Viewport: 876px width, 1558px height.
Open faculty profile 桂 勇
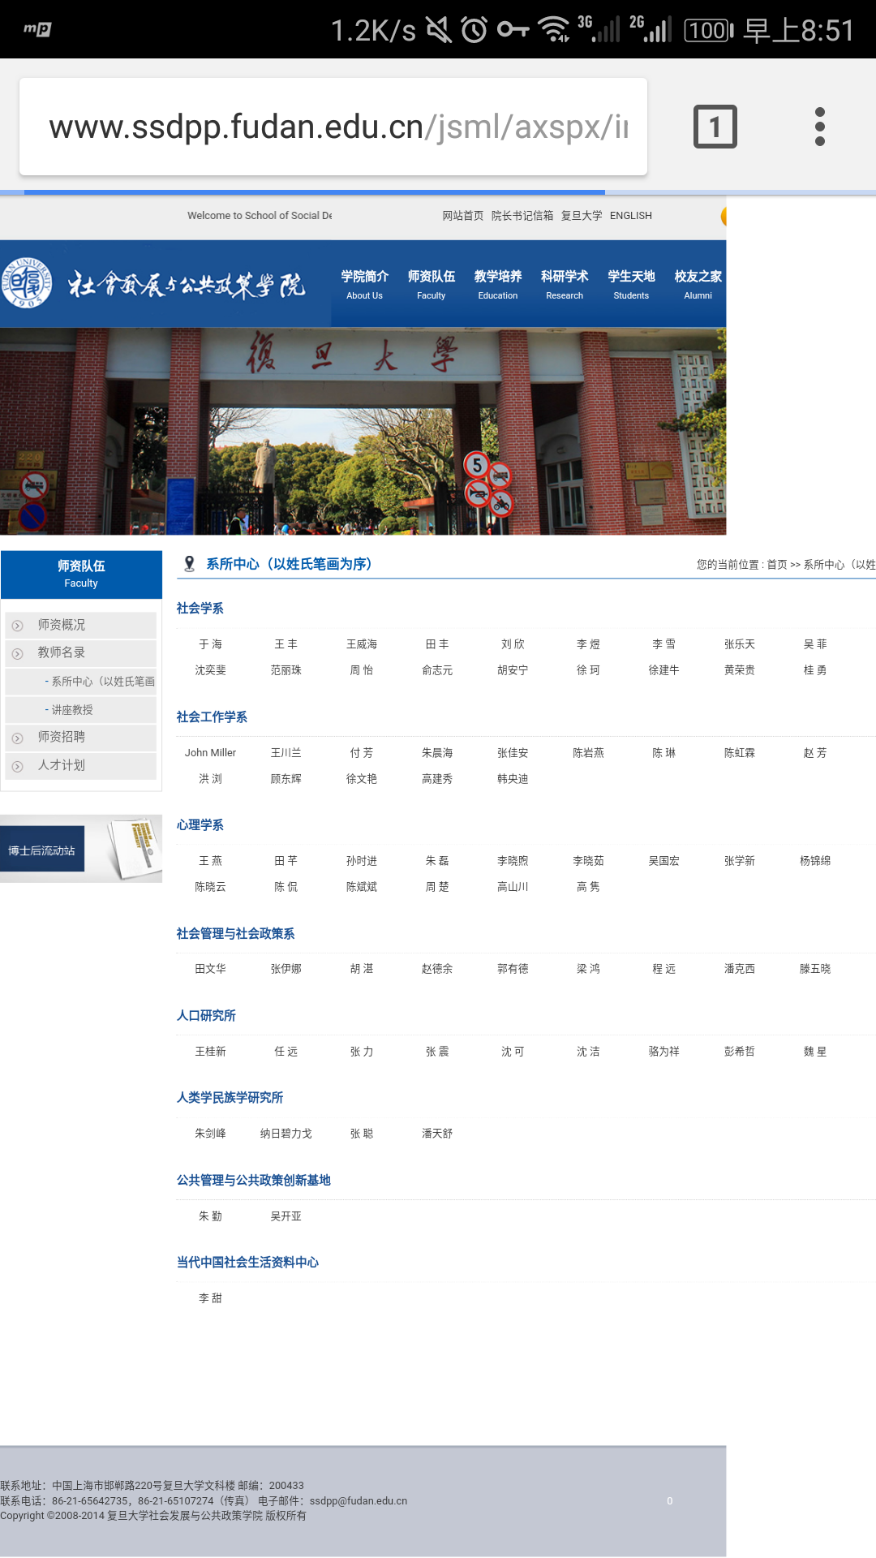[815, 670]
